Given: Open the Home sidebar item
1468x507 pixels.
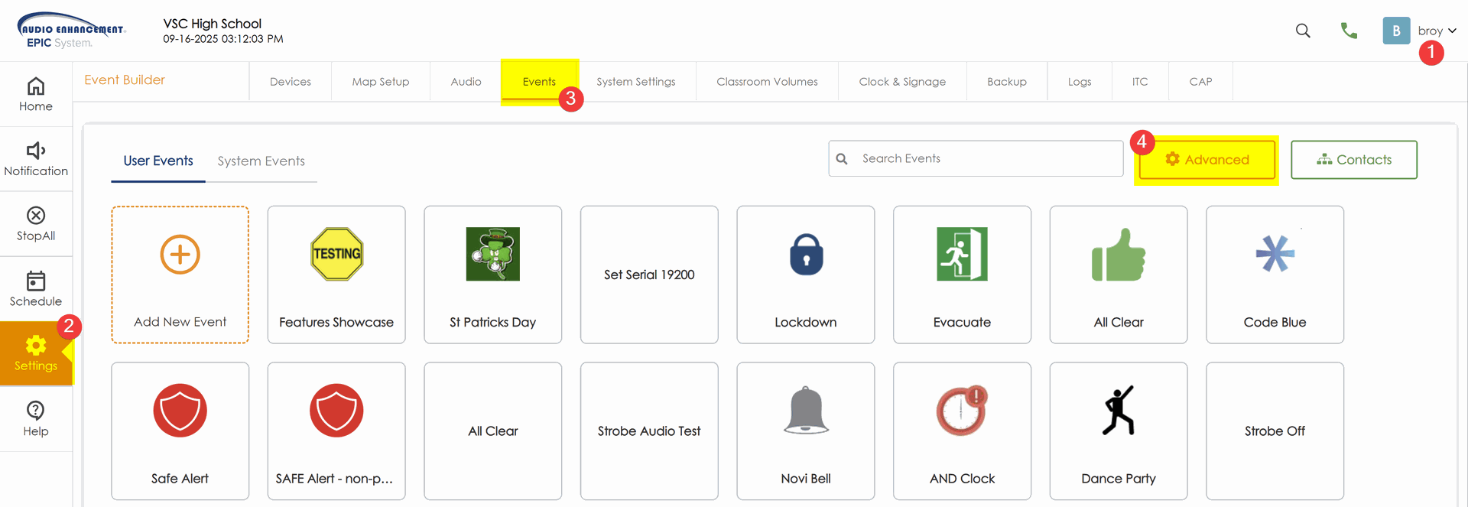Looking at the screenshot, I should click(36, 94).
